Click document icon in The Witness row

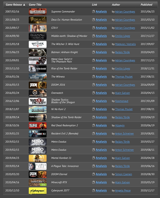(x=94, y=77)
